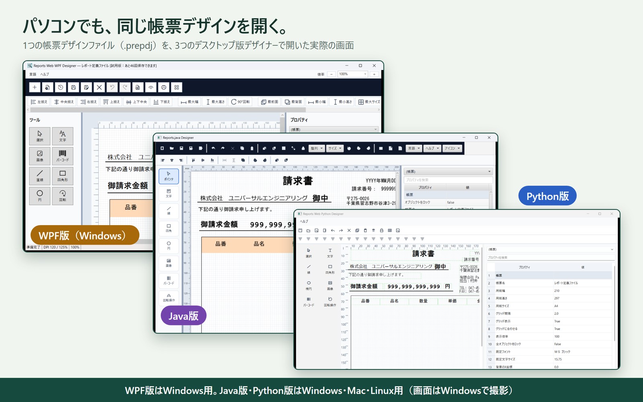
Task: Expand the アイコン dropdown in Java Designer
Action: 453,148
